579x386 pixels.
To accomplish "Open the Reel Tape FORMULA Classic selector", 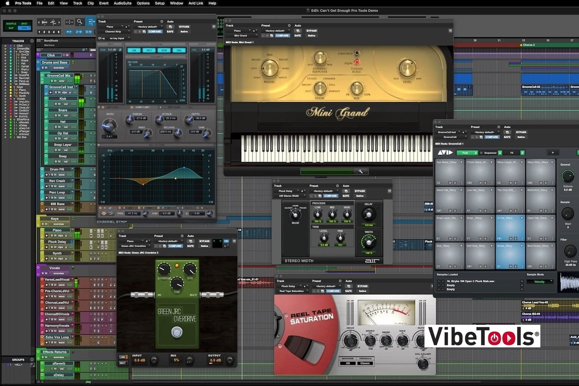I will 365,363.
